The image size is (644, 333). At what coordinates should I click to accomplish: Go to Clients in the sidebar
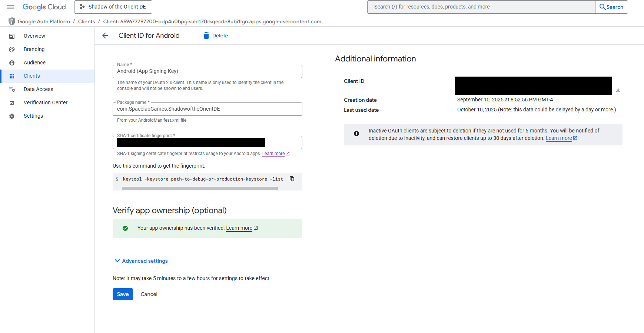[x=32, y=76]
